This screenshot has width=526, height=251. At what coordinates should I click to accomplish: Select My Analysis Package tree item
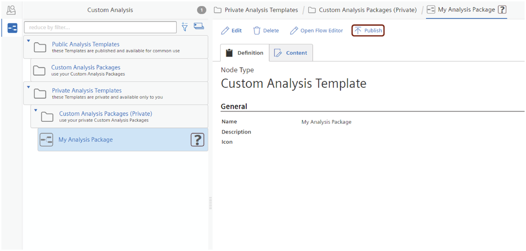coord(123,139)
